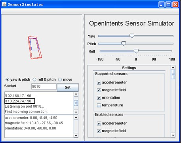This screenshot has height=143, width=181.
Task: Maximize the SensorSimulator window
Action: click(x=168, y=5)
